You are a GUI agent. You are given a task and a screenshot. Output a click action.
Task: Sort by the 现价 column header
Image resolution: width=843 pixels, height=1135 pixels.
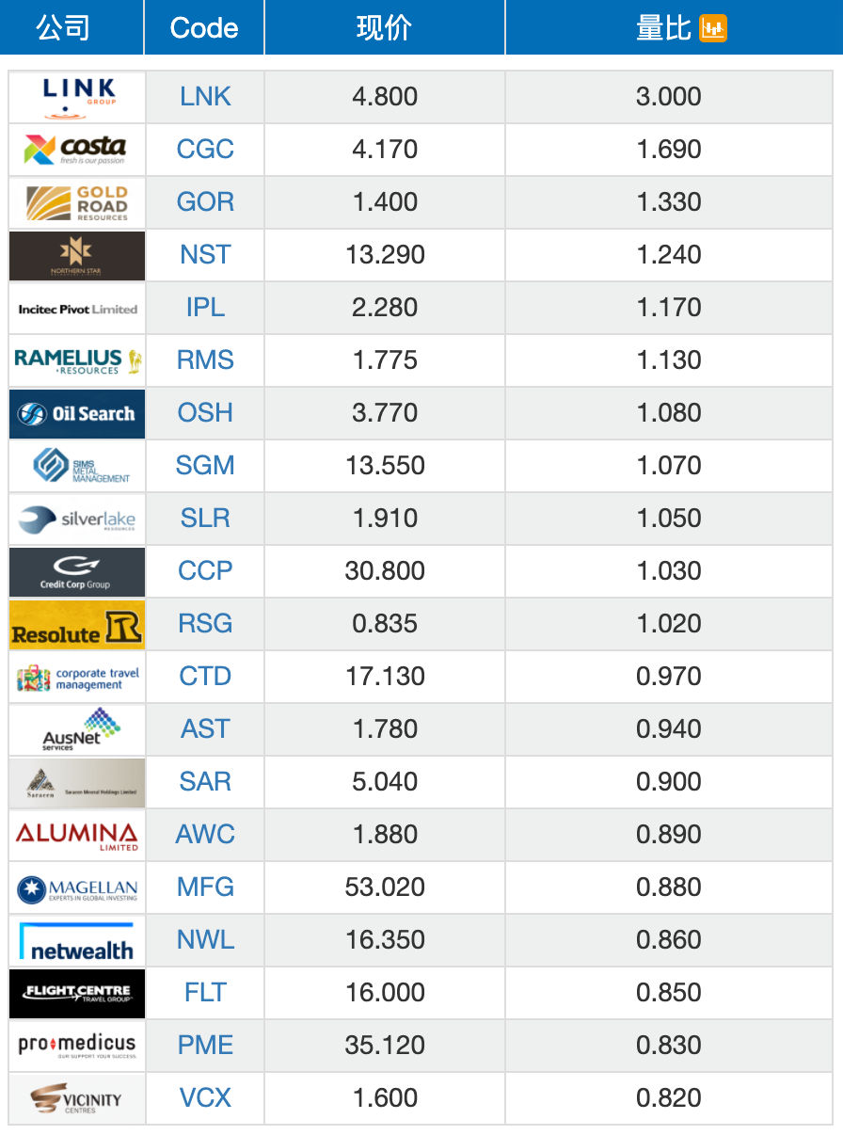pyautogui.click(x=384, y=28)
